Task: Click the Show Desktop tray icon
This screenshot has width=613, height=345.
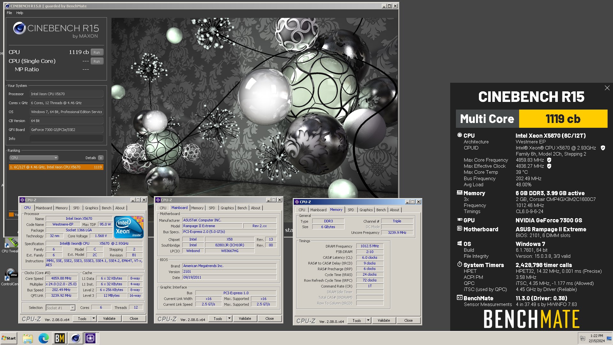Action: click(x=609, y=338)
